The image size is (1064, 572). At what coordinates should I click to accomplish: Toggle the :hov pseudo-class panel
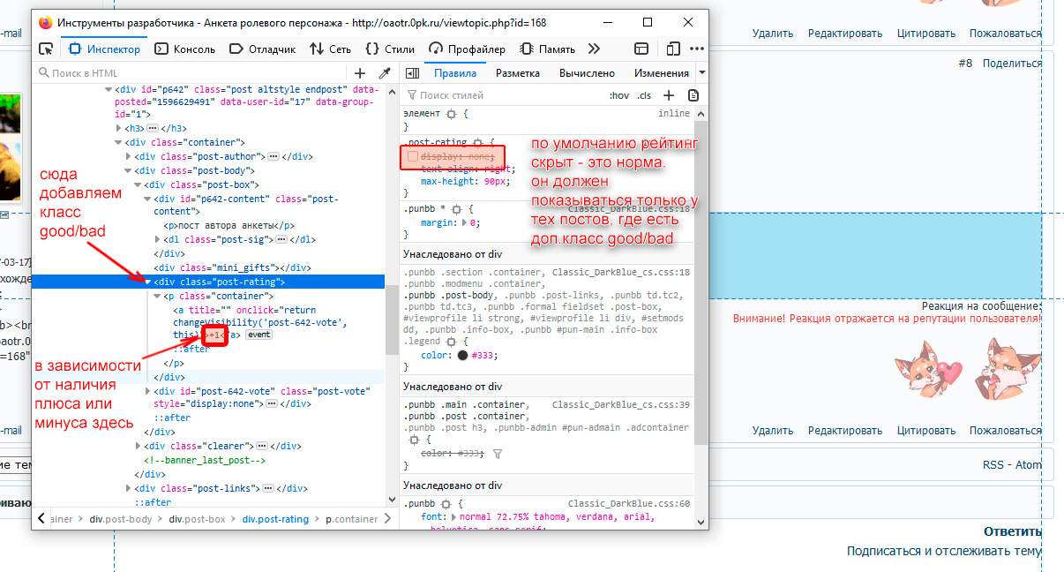[x=619, y=95]
